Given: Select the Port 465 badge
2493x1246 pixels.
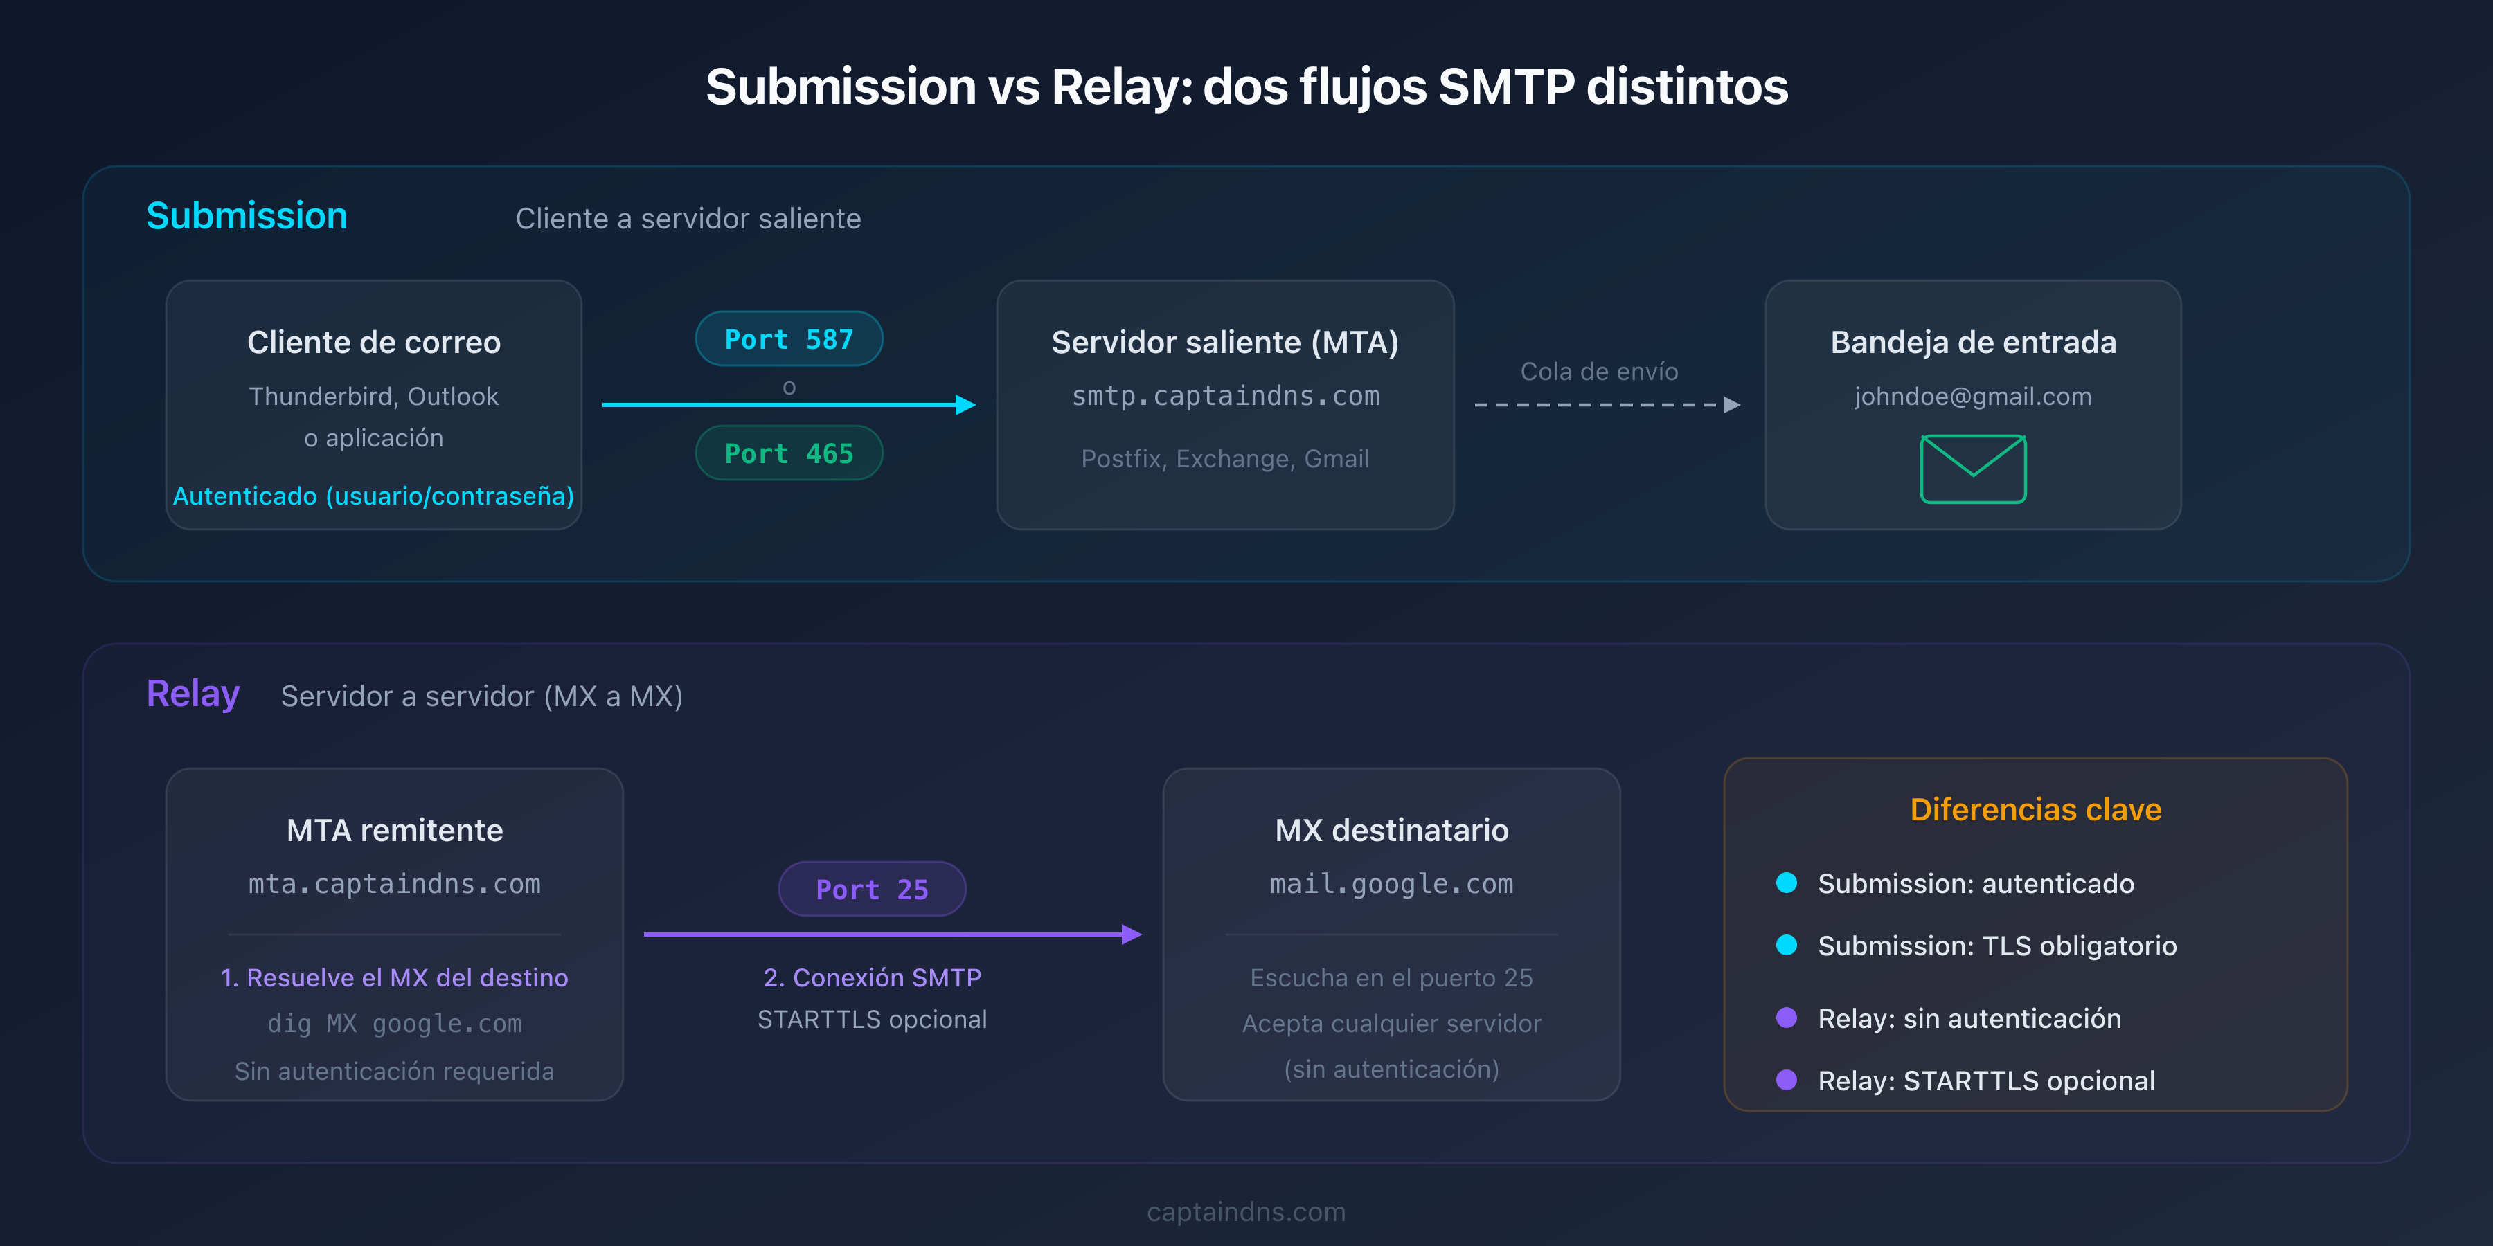Looking at the screenshot, I should tap(789, 452).
